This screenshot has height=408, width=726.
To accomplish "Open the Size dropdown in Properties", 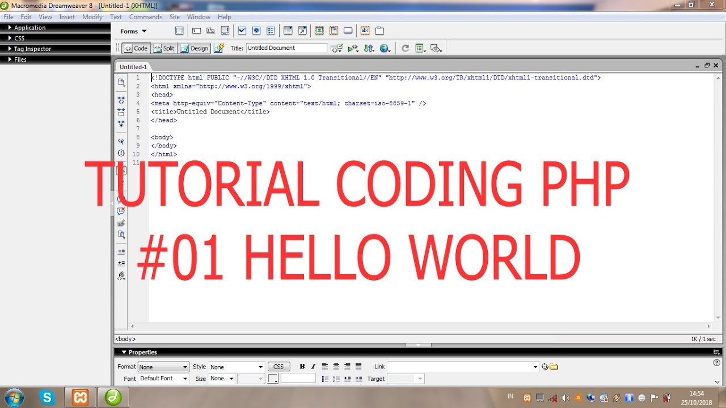I will (x=222, y=379).
